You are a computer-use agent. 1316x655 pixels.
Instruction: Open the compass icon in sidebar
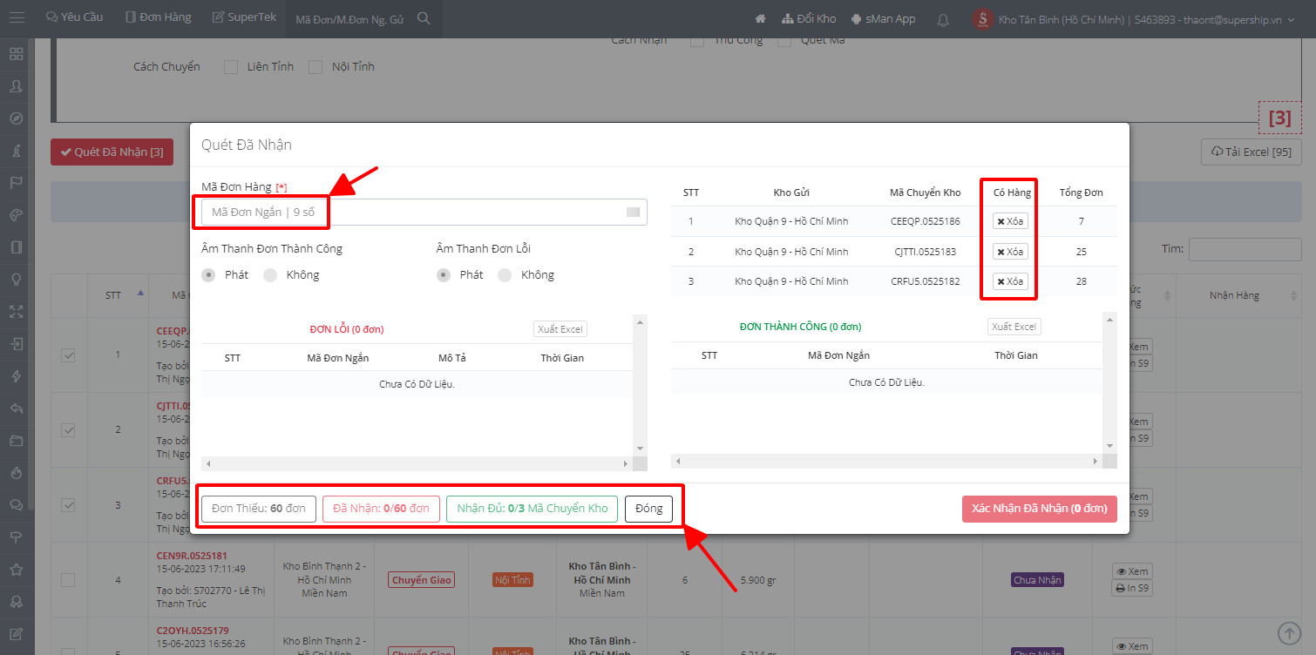pos(16,118)
